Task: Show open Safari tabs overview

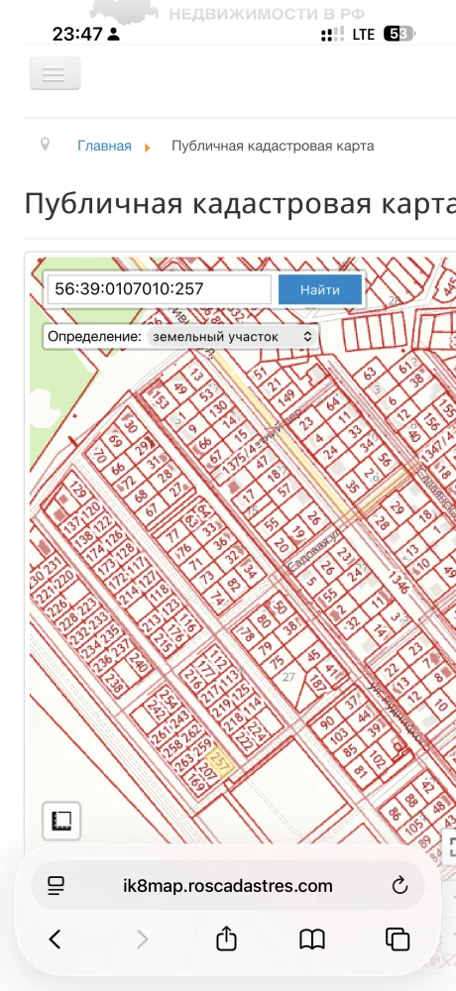Action: point(398,939)
